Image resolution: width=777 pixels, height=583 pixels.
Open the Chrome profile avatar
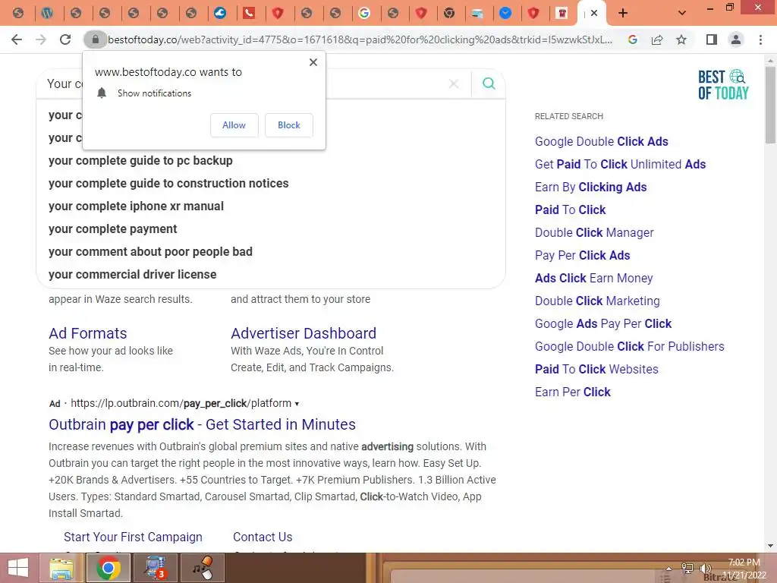pos(736,39)
